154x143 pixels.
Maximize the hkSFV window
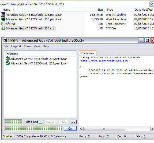[x=147, y=40]
